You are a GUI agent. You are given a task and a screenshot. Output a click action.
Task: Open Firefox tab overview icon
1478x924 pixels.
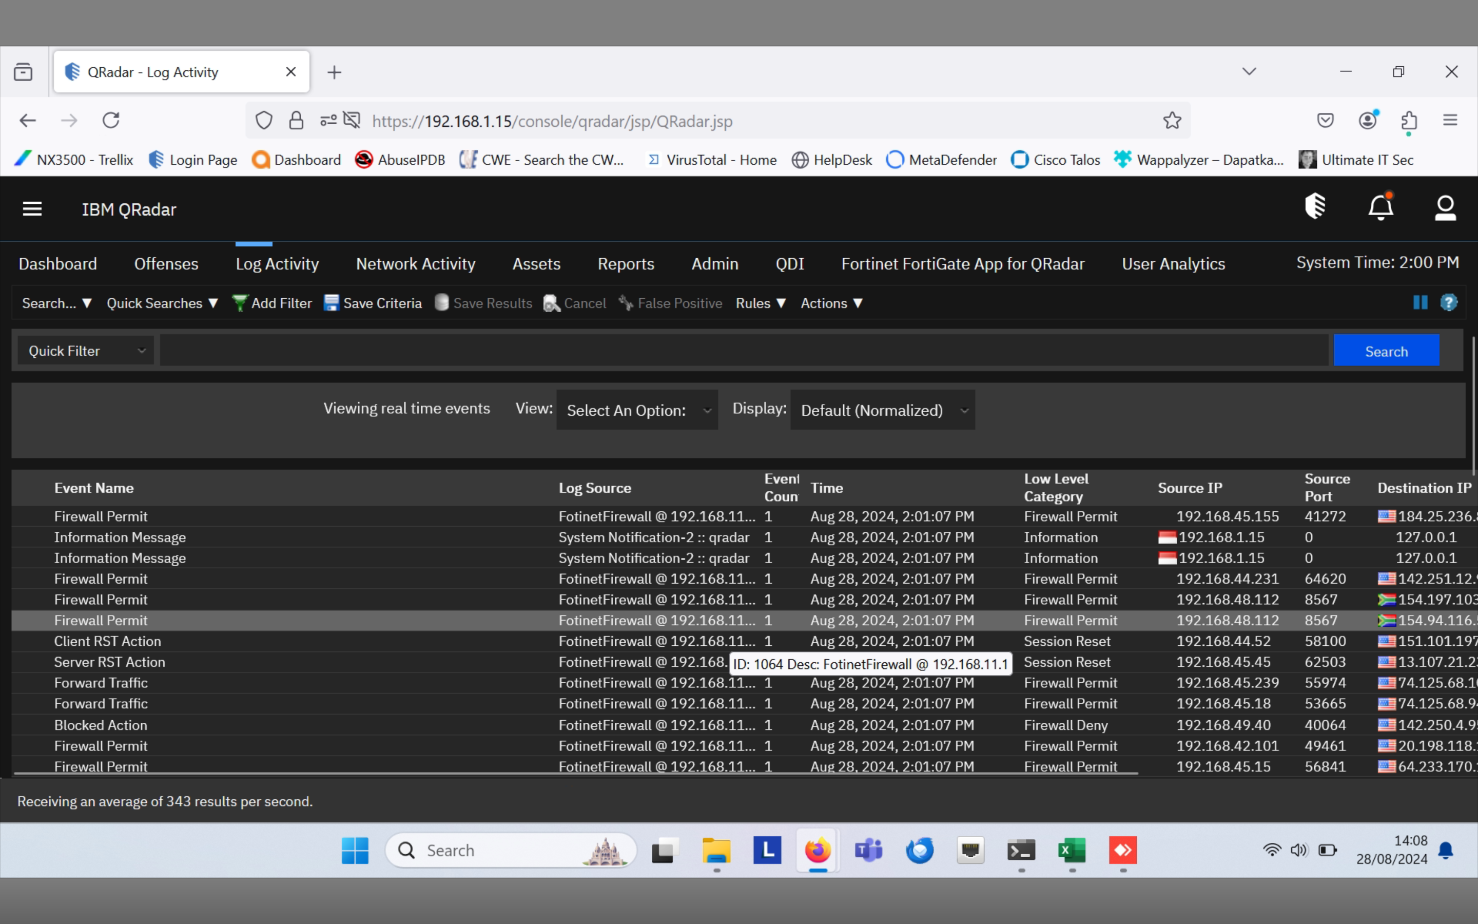point(23,72)
